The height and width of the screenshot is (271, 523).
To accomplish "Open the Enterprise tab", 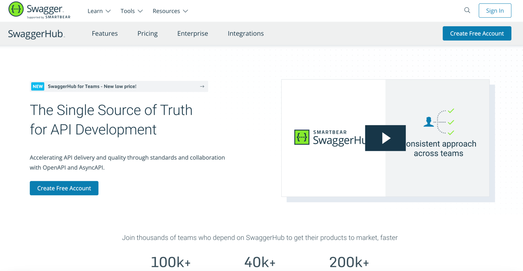I will coord(193,34).
